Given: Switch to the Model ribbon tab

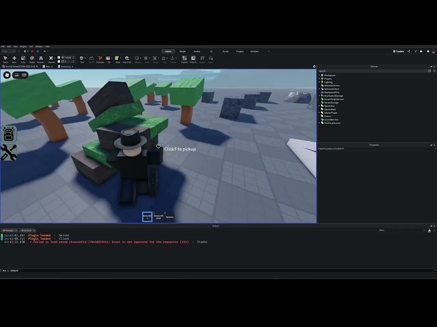Looking at the screenshot, I should [x=182, y=52].
